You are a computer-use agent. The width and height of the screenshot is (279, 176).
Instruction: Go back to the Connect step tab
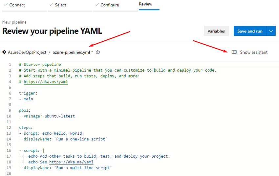[17, 5]
